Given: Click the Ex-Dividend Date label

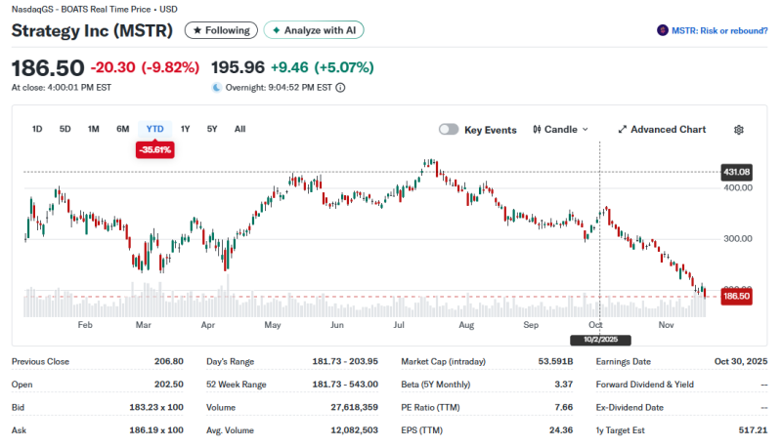Looking at the screenshot, I should point(630,407).
